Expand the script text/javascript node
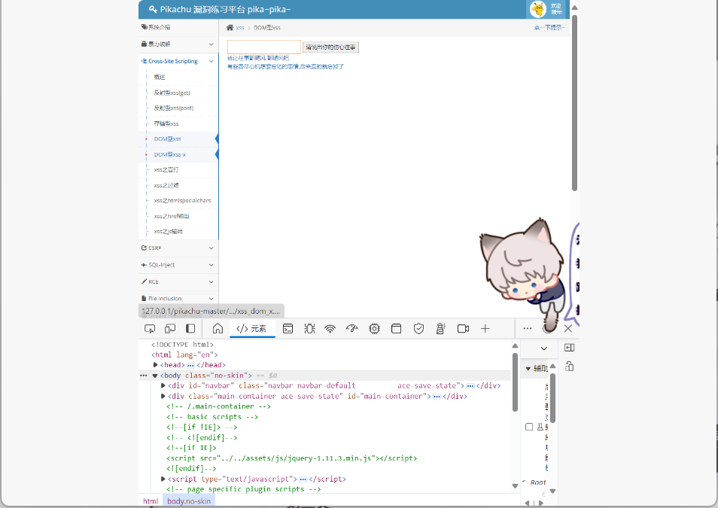Viewport: 718px width, 508px height. [x=163, y=479]
